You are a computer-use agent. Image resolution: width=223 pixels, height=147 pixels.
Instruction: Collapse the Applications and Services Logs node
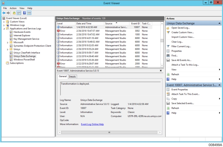(4, 29)
